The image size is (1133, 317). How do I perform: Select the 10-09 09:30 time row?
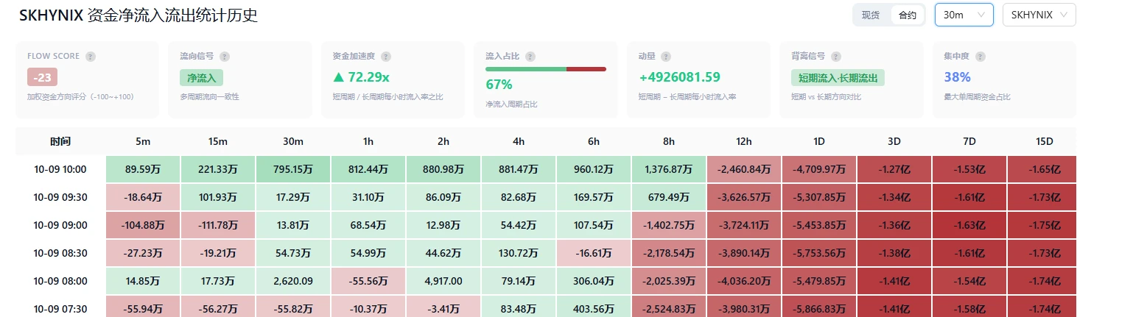(x=546, y=197)
